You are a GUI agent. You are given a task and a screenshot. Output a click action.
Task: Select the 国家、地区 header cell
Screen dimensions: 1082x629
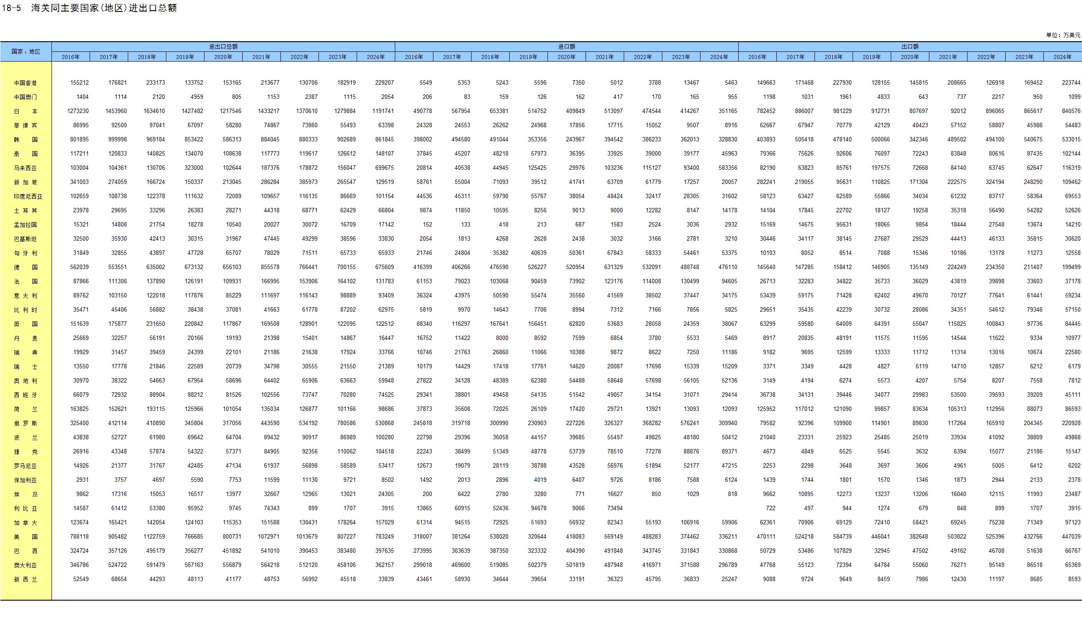point(26,51)
